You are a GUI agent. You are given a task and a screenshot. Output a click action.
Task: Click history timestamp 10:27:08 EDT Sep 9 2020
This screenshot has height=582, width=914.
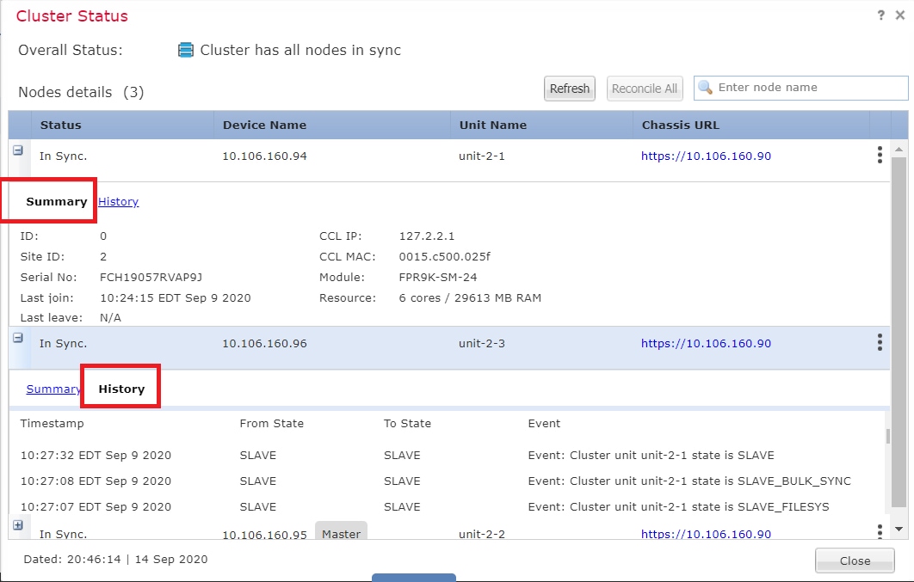click(96, 481)
